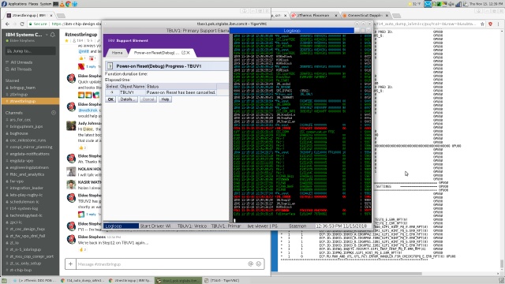Select Start Driver window in VNC taskbar

155,226
